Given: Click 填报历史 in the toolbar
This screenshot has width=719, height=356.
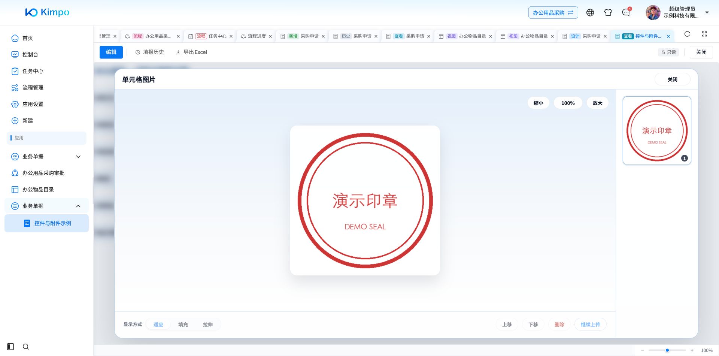Looking at the screenshot, I should coord(150,52).
